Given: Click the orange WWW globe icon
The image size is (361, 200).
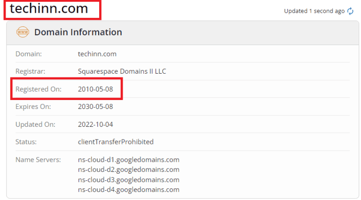Looking at the screenshot, I should click(x=23, y=32).
